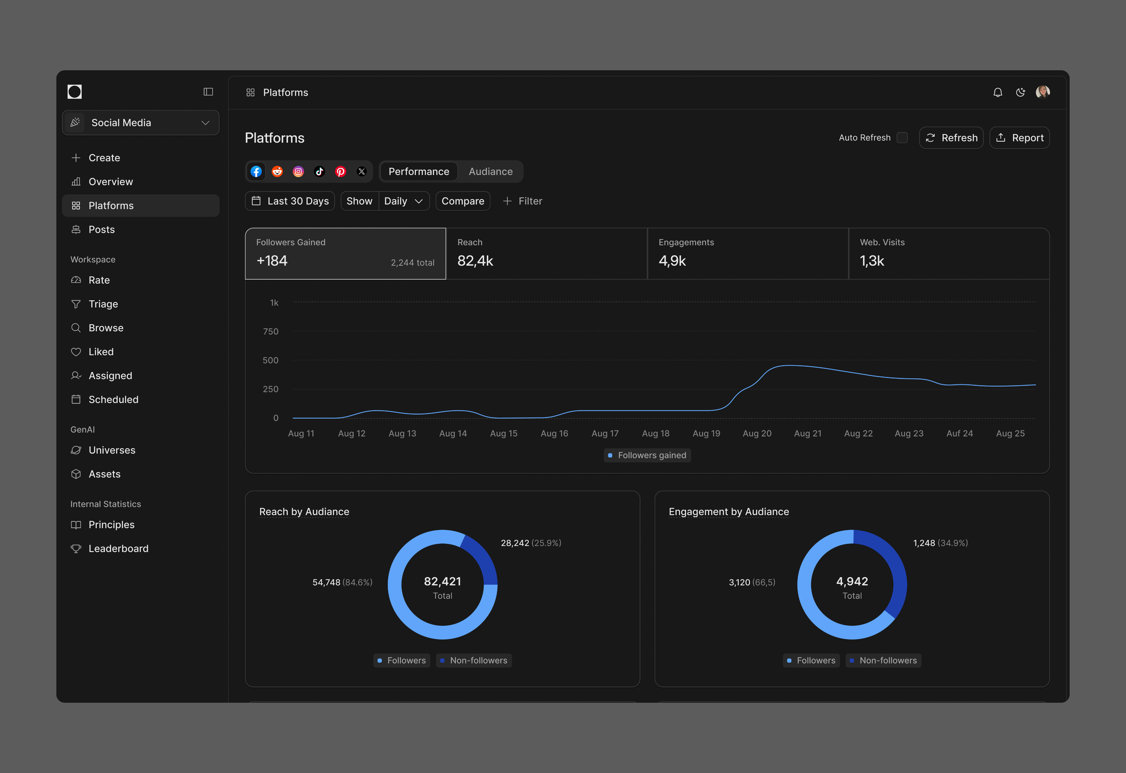Screen dimensions: 1126x773
Task: Open Create in the sidebar
Action: (141, 158)
